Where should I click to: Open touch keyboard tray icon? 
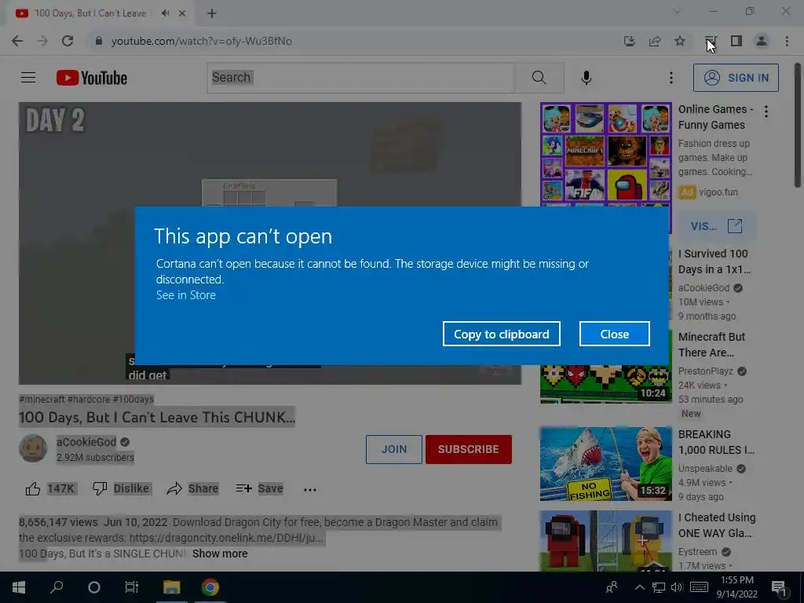pos(699,587)
